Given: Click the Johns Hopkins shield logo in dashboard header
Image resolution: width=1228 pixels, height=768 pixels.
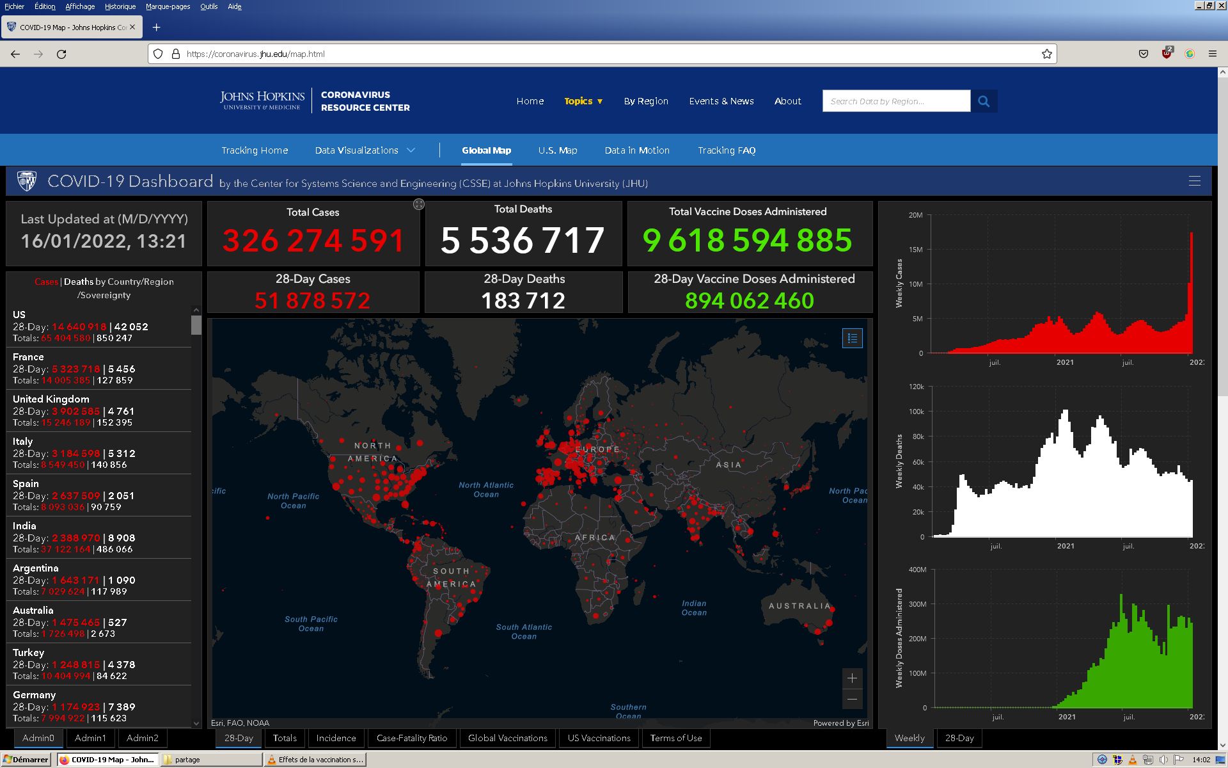Looking at the screenshot, I should (x=26, y=181).
